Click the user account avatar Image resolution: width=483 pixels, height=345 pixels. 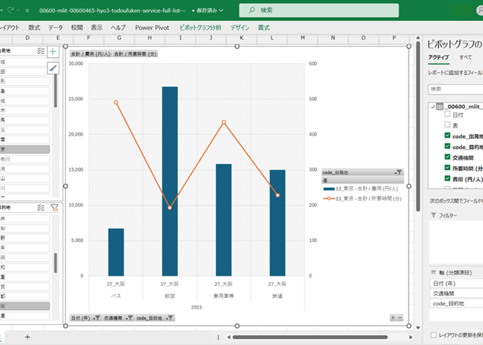[479, 10]
